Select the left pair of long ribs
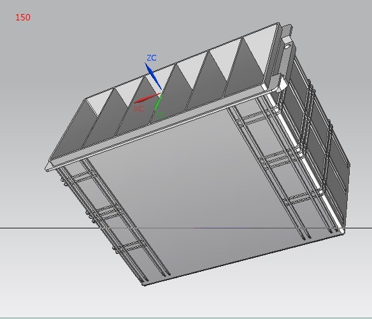Screen dimensions: 372x319 tap(114, 221)
